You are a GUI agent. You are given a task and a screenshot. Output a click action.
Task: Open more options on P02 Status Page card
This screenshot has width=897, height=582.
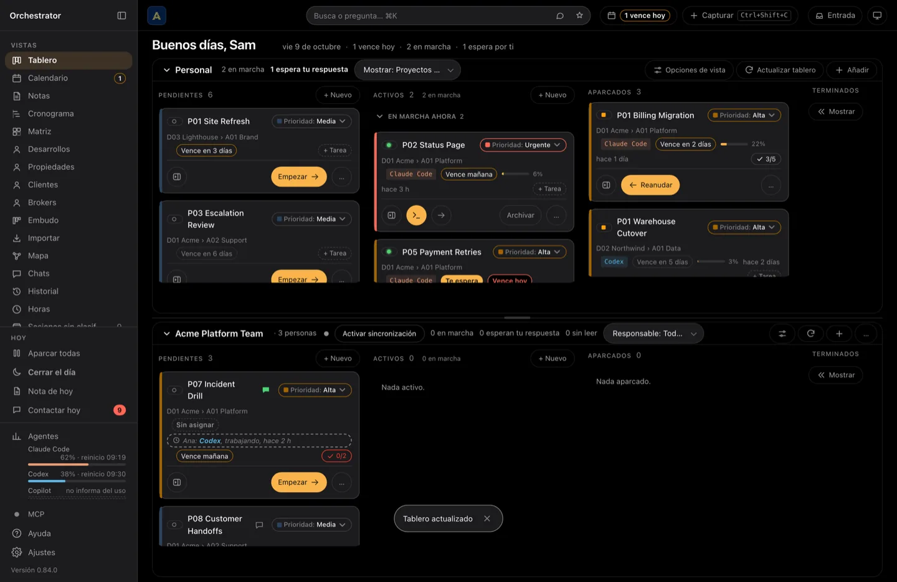point(556,215)
